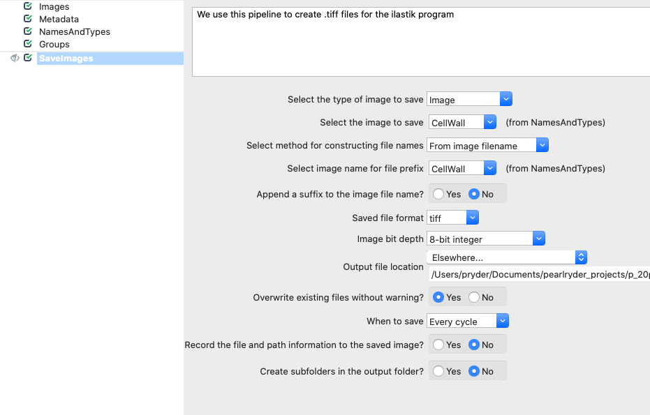Disable the SaveImages module checkmark
This screenshot has width=650, height=415.
point(27,58)
